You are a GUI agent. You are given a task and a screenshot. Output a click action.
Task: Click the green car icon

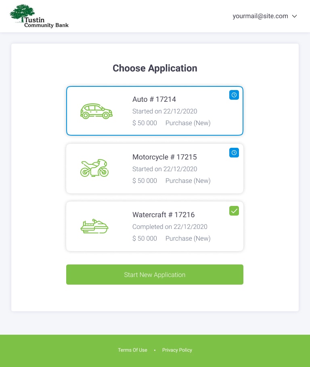tap(96, 111)
